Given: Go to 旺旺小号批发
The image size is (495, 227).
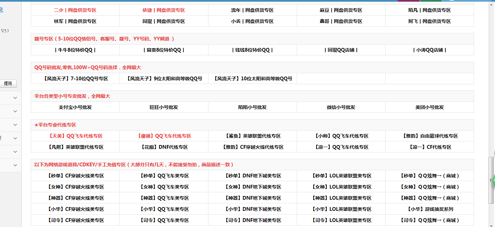Looking at the screenshot, I should coord(164,107).
